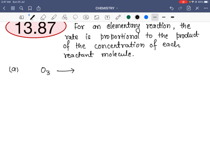Open the Elements sticker tool
210x158 pixels.
click(86, 18)
